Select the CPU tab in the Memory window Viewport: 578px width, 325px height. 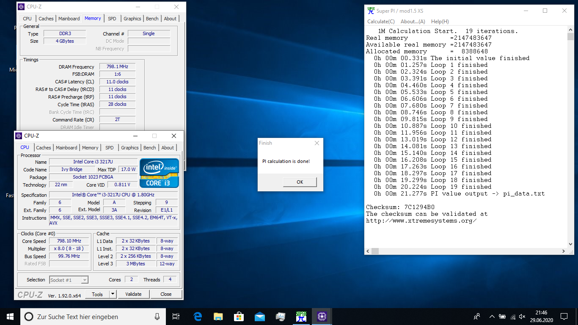(28, 19)
